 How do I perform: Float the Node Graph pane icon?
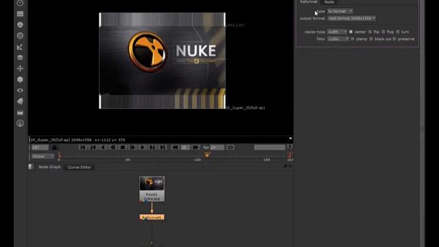point(285,166)
